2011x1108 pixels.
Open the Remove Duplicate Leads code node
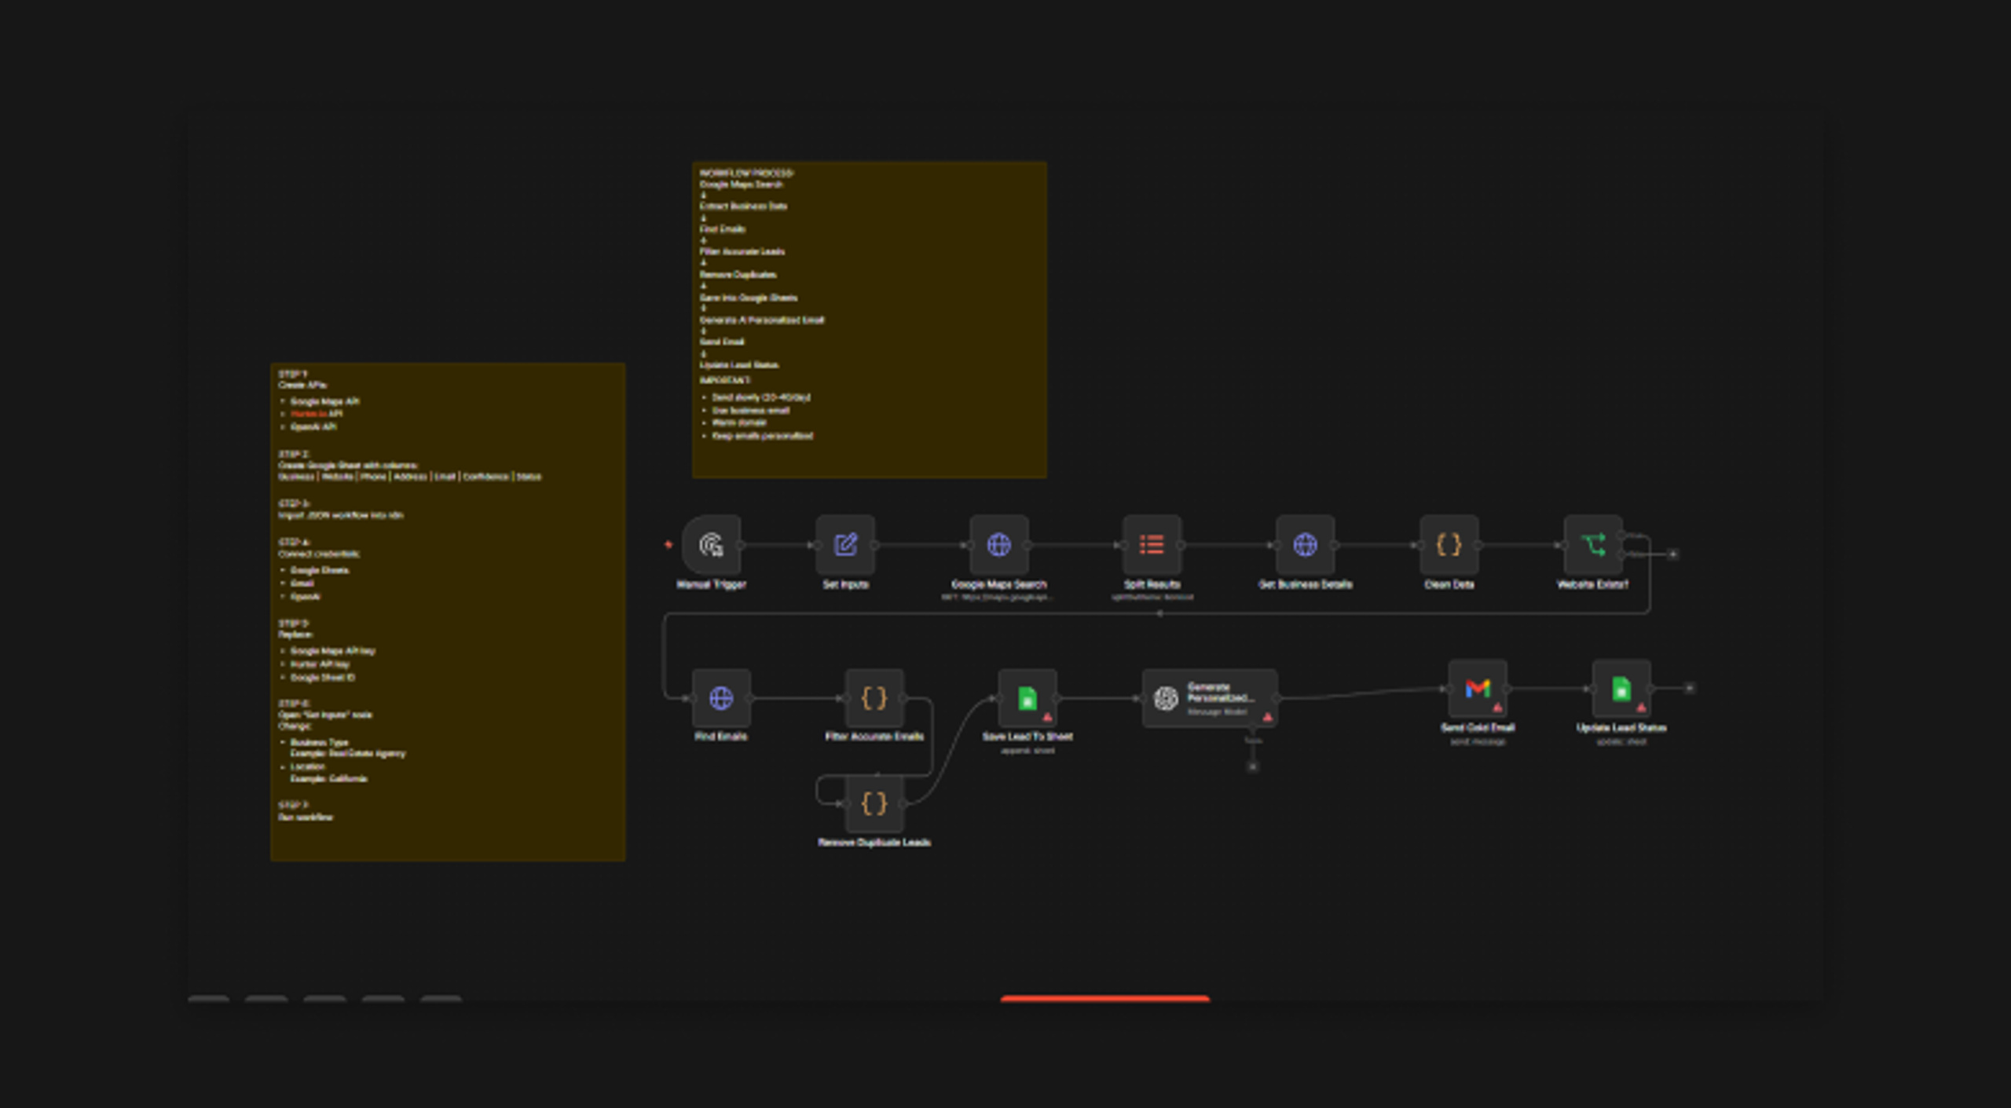click(x=874, y=803)
